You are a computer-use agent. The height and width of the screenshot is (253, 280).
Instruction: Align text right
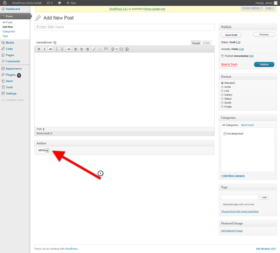click(x=87, y=49)
